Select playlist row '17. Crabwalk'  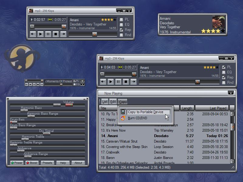coord(164,152)
